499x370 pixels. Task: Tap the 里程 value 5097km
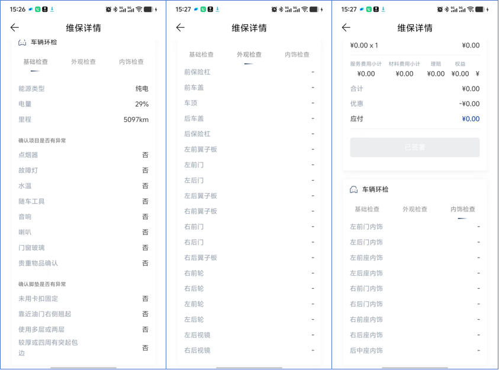136,120
